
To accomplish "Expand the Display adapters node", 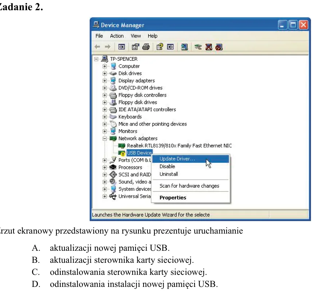I will click(x=105, y=81).
